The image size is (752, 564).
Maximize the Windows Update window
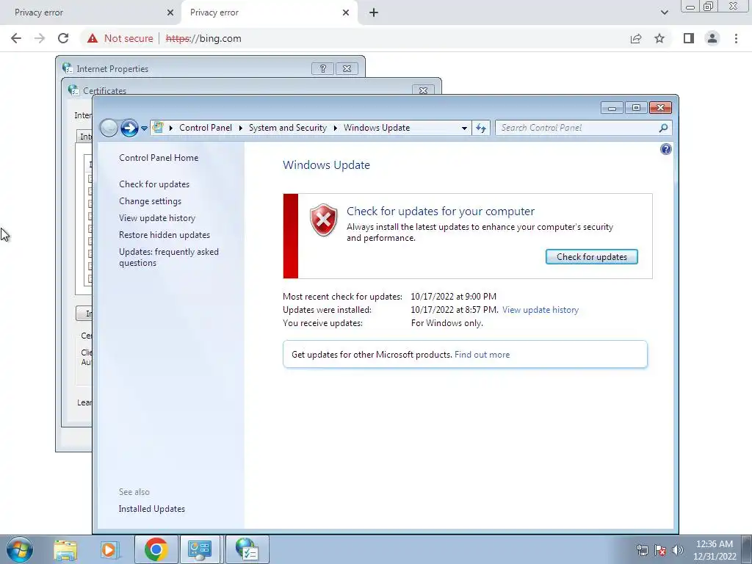tap(636, 108)
